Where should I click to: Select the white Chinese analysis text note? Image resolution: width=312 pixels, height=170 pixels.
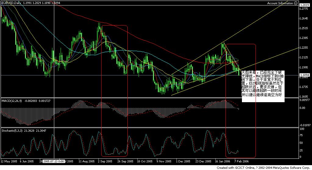(263, 86)
